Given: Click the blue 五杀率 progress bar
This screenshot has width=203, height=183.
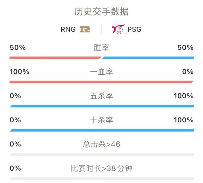Looking at the screenshot, I should click(x=102, y=106).
